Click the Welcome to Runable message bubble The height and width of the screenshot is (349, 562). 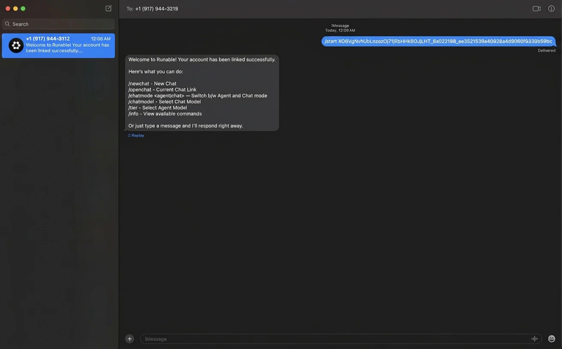[x=202, y=92]
